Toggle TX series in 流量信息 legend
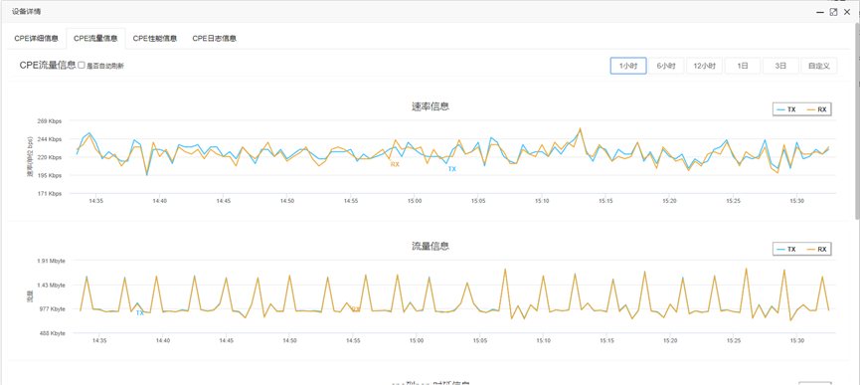860x385 pixels. click(x=786, y=249)
